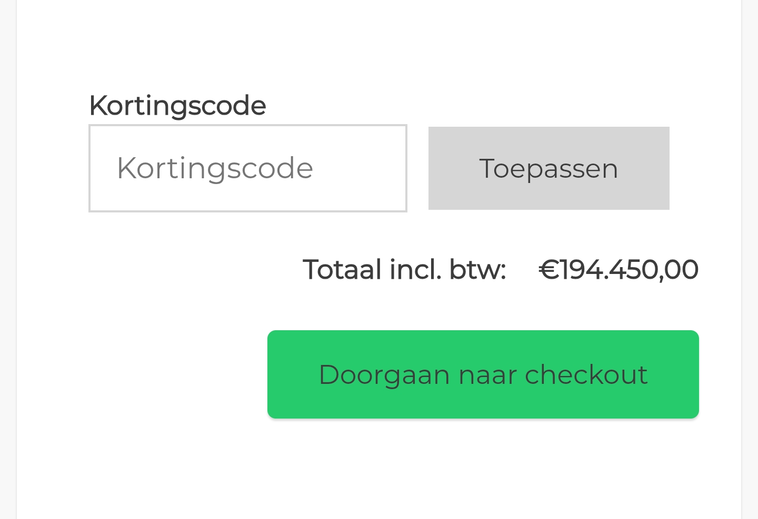The height and width of the screenshot is (519, 758).
Task: Proceed to checkout via the green button
Action: click(x=483, y=374)
